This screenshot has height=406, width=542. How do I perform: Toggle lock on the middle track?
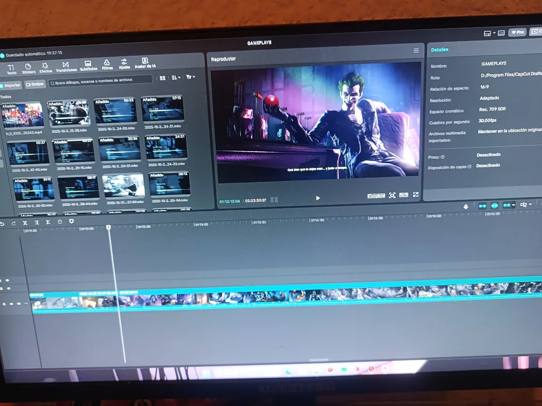point(1,289)
